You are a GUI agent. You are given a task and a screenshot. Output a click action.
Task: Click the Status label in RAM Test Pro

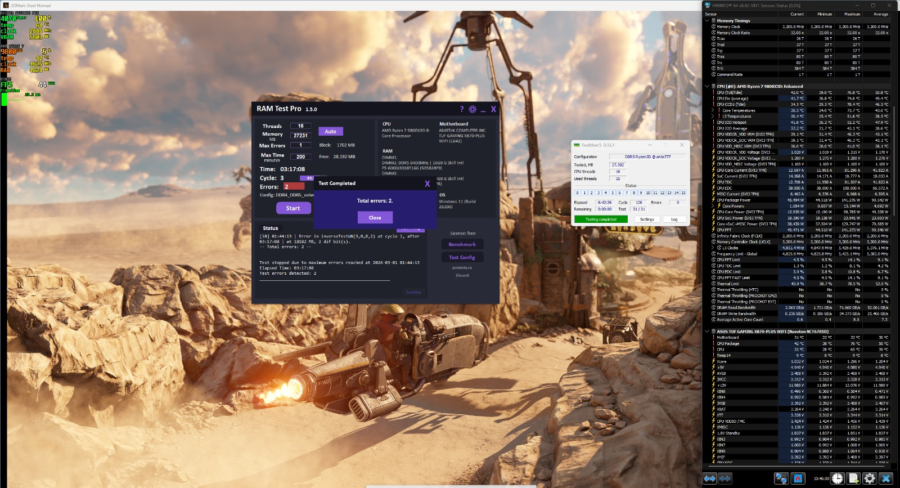[271, 229]
